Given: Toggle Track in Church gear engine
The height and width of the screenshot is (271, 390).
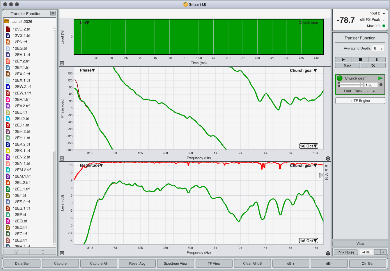Looking at the screenshot, I should (358, 91).
